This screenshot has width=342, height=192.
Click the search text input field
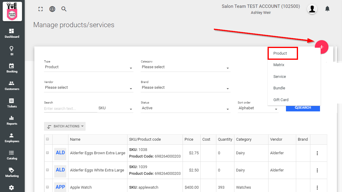coord(71,108)
